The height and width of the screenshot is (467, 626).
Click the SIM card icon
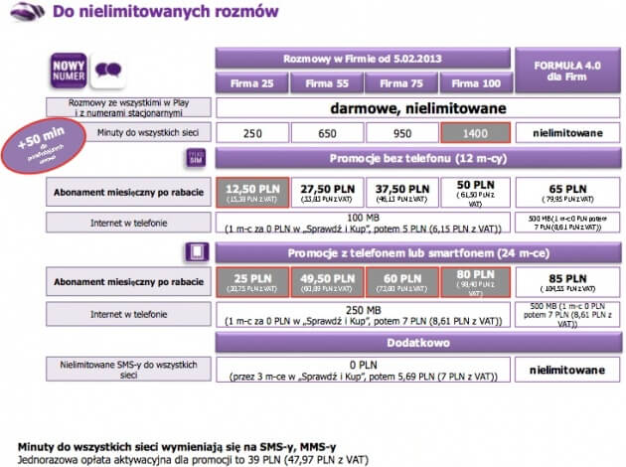point(196,158)
